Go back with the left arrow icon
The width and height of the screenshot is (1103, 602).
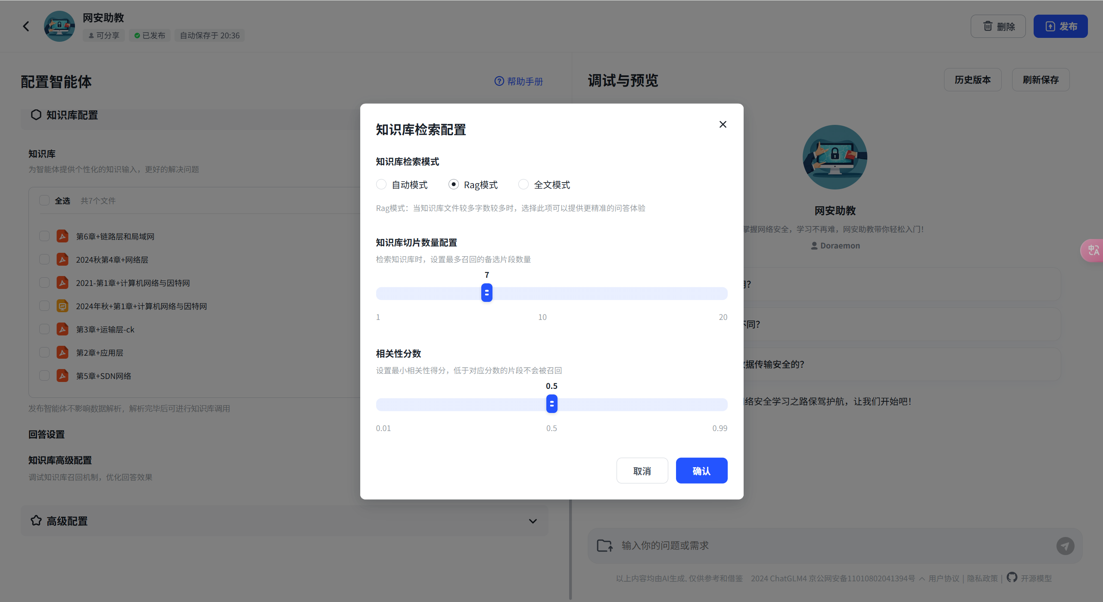pyautogui.click(x=26, y=26)
